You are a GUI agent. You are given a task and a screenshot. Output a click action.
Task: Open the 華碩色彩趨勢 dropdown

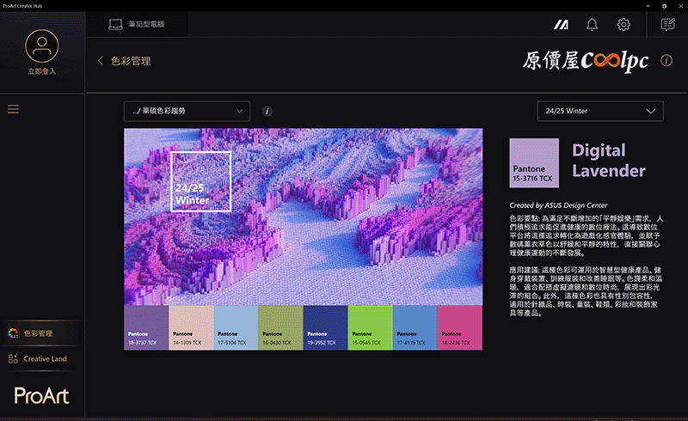pos(187,111)
